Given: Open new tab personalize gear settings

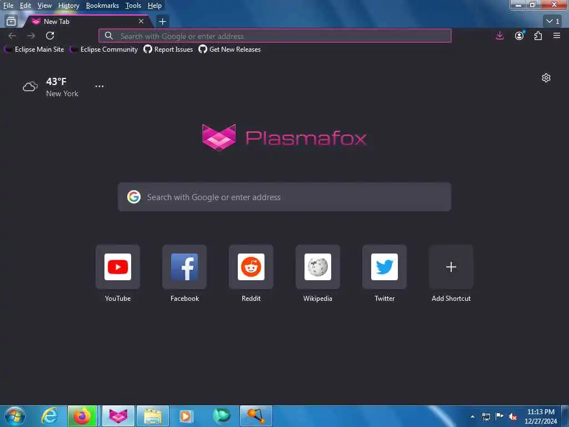Looking at the screenshot, I should click(546, 78).
